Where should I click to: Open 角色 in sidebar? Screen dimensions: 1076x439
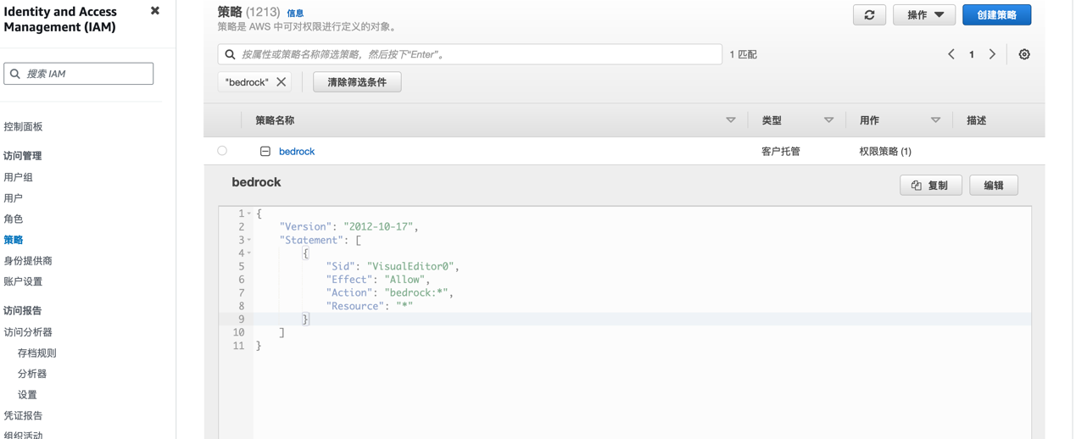[x=13, y=219]
